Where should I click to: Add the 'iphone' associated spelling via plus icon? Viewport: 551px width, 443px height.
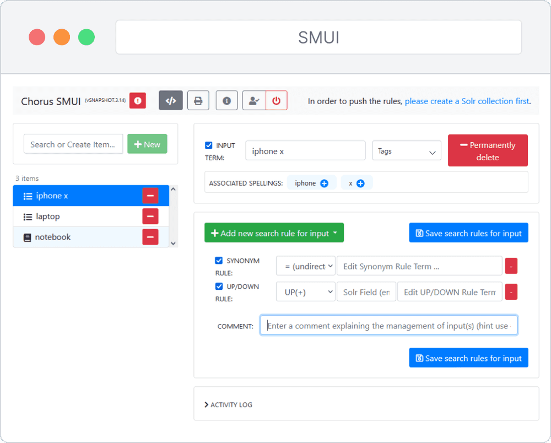point(324,182)
